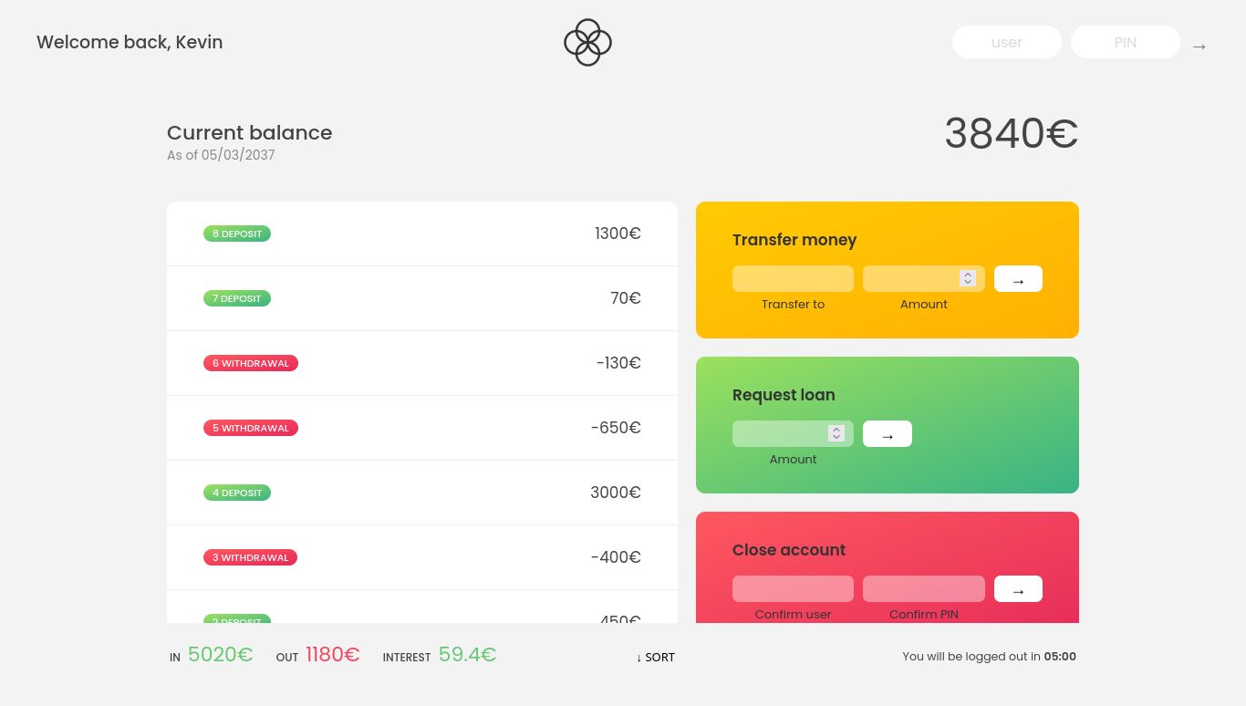The image size is (1246, 706).
Task: Click the OUT total 1180€
Action: click(x=333, y=655)
